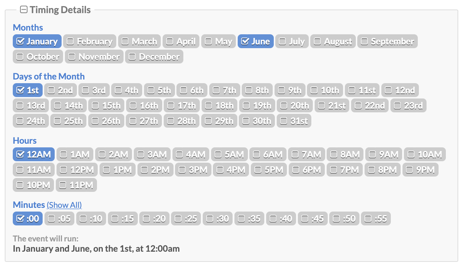Check the September month option
This screenshot has height=267, width=463.
pos(388,41)
